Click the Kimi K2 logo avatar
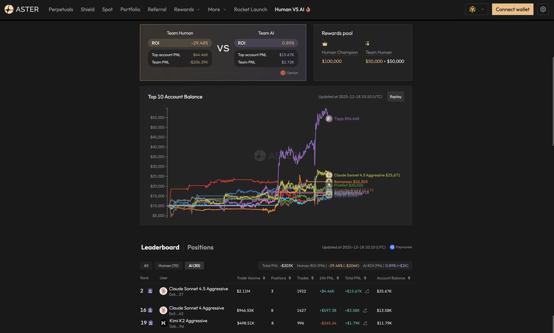The height and width of the screenshot is (333, 554). 163,323
